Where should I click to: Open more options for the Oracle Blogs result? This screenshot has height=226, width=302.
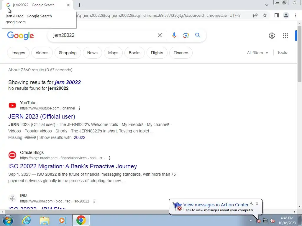109,158
